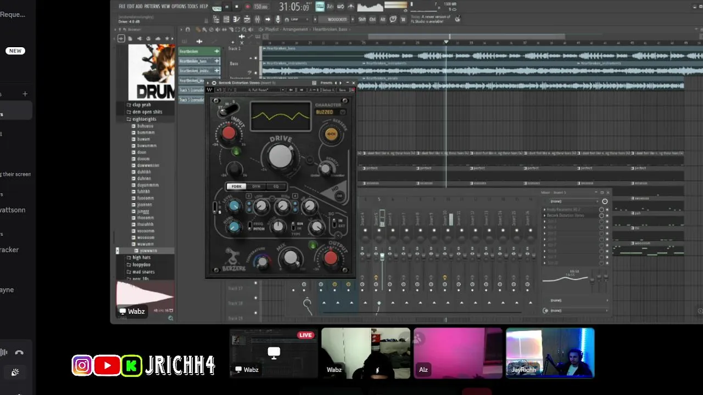Click the JayRichh webcam thumbnail
The height and width of the screenshot is (395, 703).
tap(550, 353)
